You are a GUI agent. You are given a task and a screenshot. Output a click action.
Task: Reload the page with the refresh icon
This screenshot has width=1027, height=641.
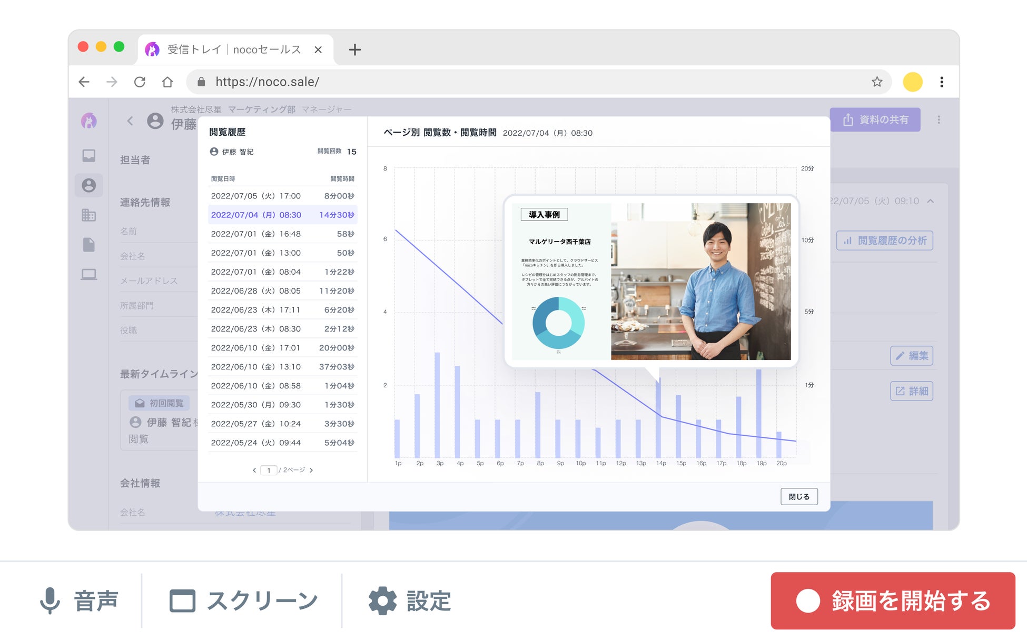[140, 82]
